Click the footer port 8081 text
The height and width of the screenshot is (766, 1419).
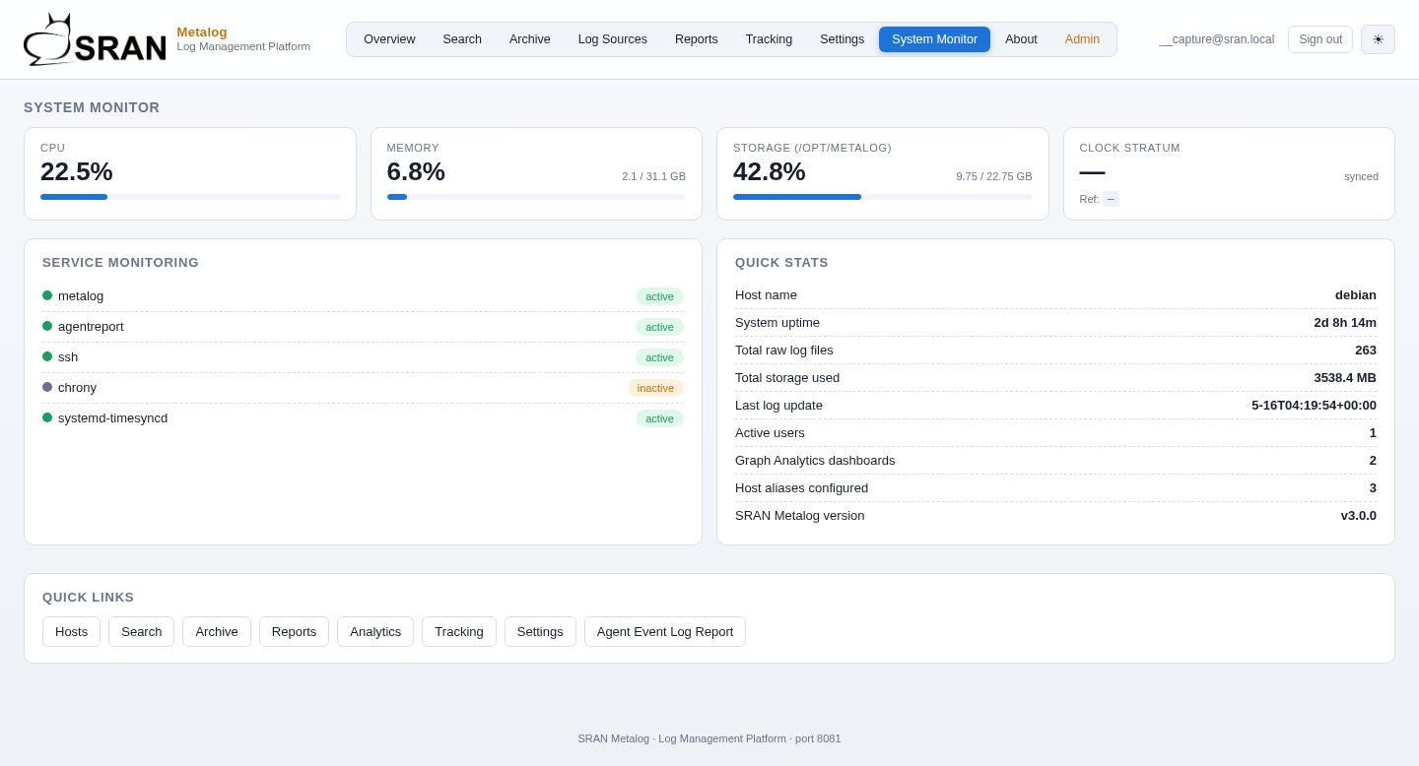click(817, 738)
